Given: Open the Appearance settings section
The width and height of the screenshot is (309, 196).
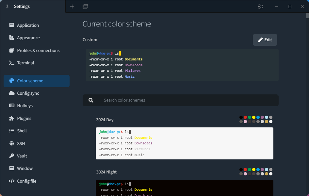Looking at the screenshot, I should (37, 38).
